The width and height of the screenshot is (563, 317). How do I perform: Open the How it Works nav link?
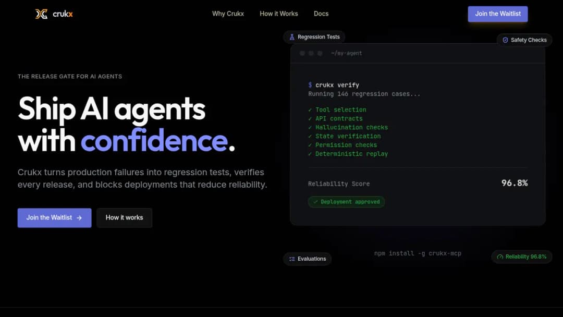tap(279, 14)
